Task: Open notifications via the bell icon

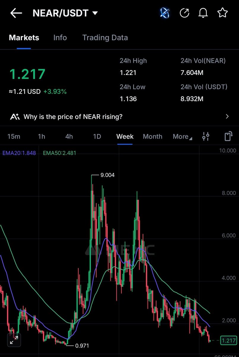Action: [x=203, y=13]
